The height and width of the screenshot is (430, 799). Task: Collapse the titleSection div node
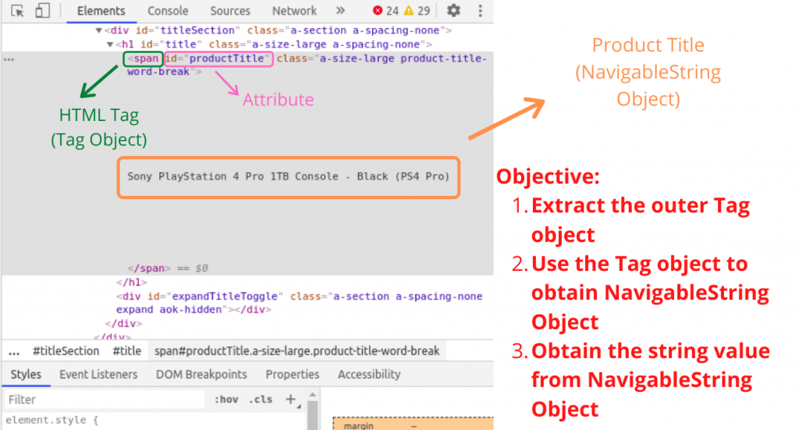click(99, 30)
